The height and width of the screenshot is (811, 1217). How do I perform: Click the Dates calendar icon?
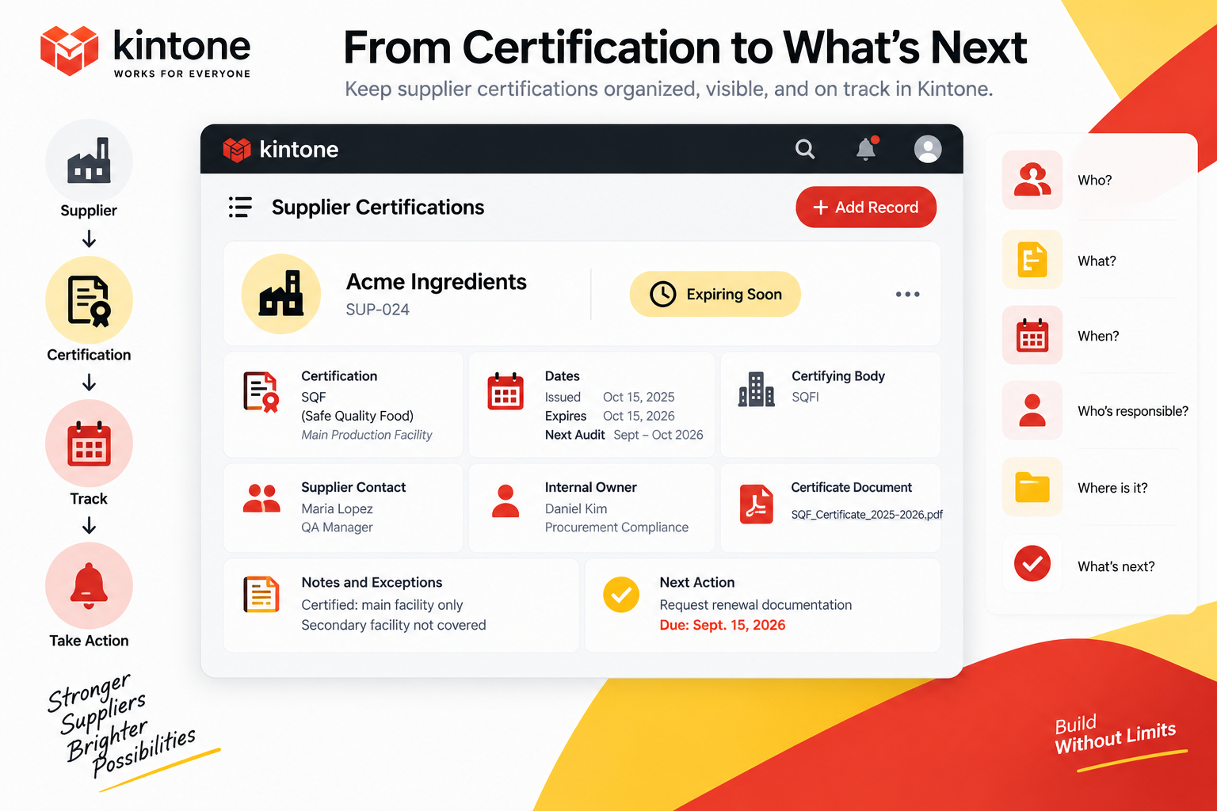(x=505, y=390)
